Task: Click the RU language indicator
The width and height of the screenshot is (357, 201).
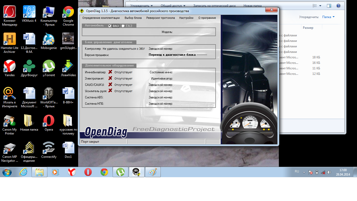Action: pyautogui.click(x=297, y=171)
